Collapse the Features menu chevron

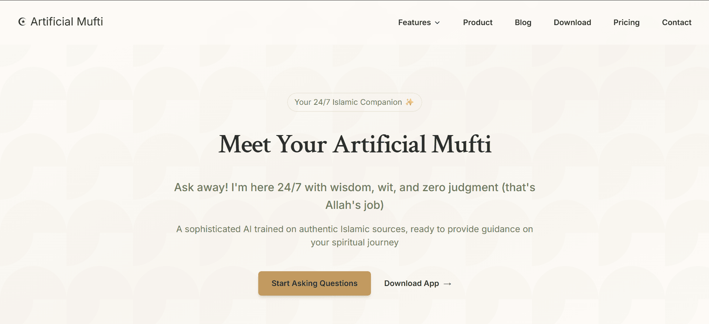(437, 23)
